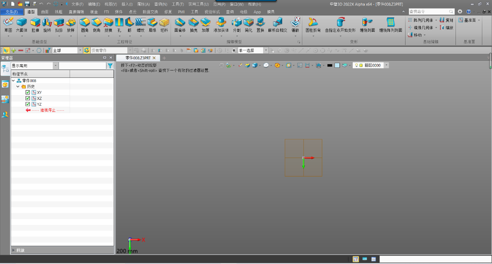Viewport: 492px width, 264px height.
Task: Choose the 分割 (Divide) tool
Action: [x=237, y=25]
